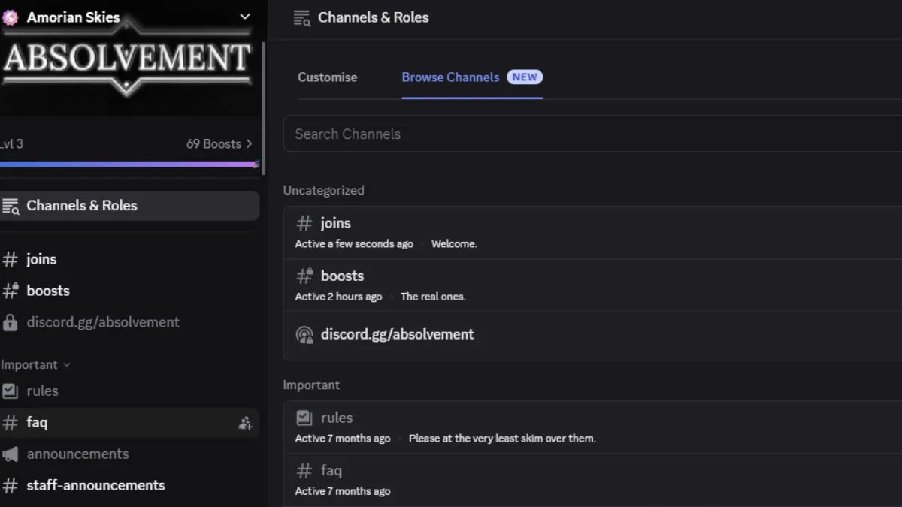This screenshot has width=902, height=507.
Task: Select the boosts channel with sparkle hashtag icon
Action: pyautogui.click(x=47, y=291)
